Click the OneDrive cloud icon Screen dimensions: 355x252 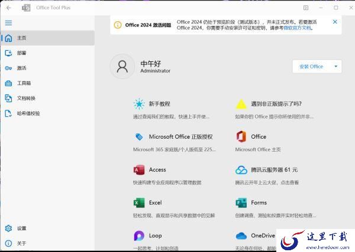click(241, 236)
